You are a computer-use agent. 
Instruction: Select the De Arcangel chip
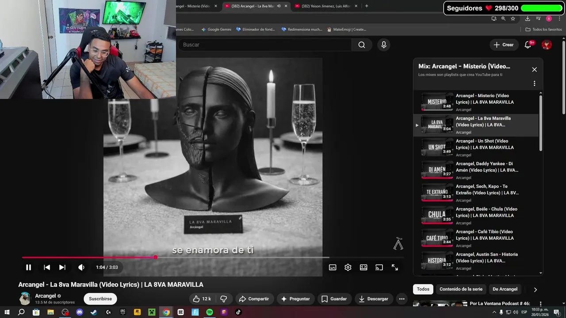coord(505,289)
